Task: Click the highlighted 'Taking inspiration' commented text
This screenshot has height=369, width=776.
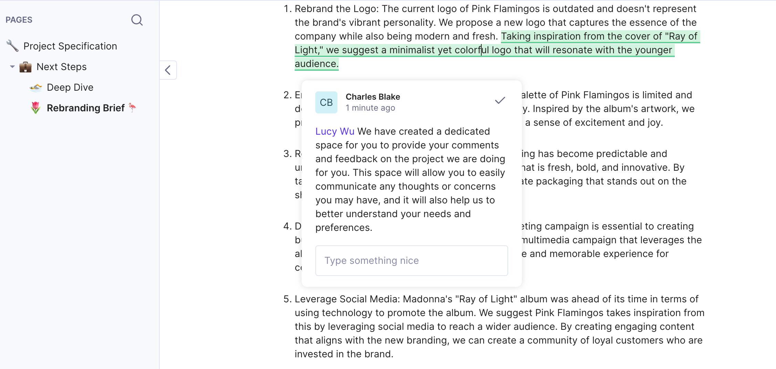Action: [542, 36]
